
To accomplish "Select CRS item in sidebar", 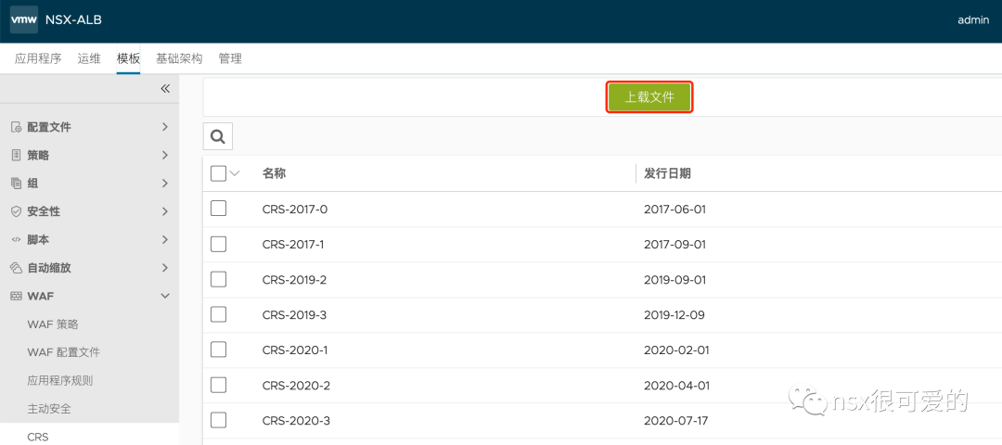I will point(38,438).
